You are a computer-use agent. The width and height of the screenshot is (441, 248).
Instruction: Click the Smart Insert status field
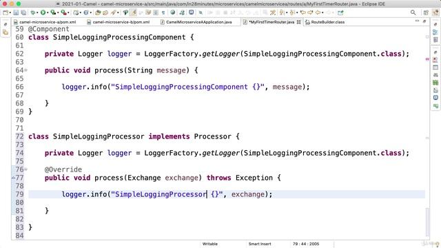coord(260,244)
